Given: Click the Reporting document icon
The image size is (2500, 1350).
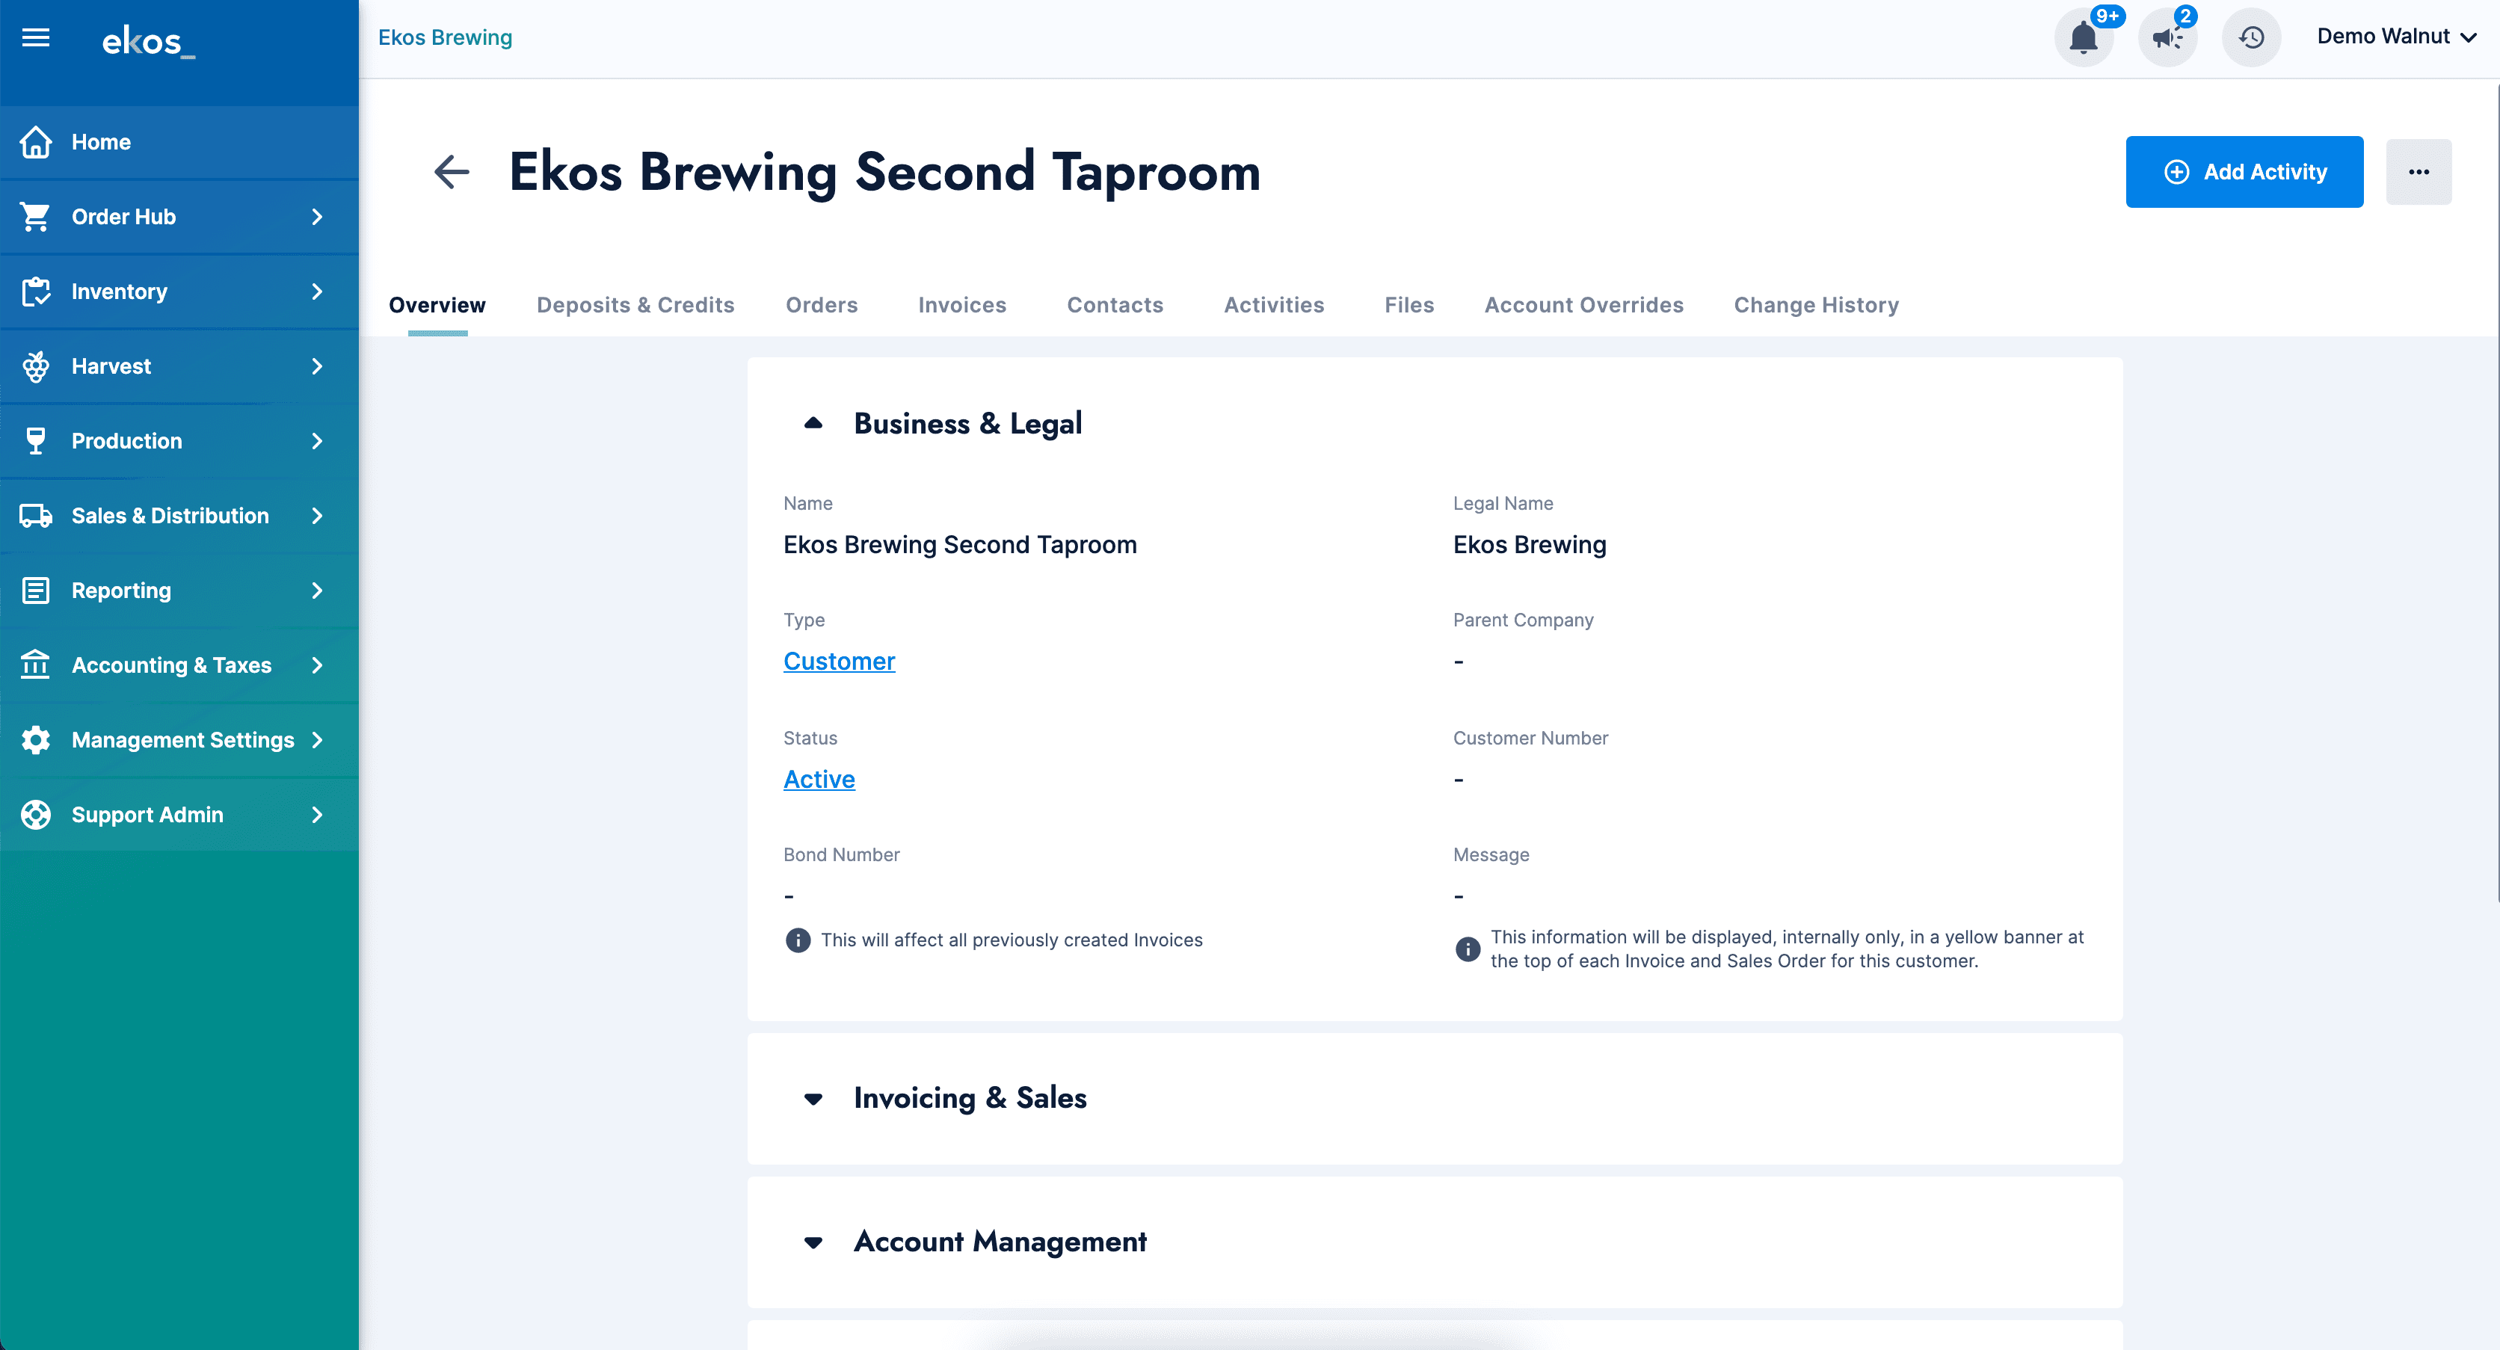Looking at the screenshot, I should (x=36, y=590).
